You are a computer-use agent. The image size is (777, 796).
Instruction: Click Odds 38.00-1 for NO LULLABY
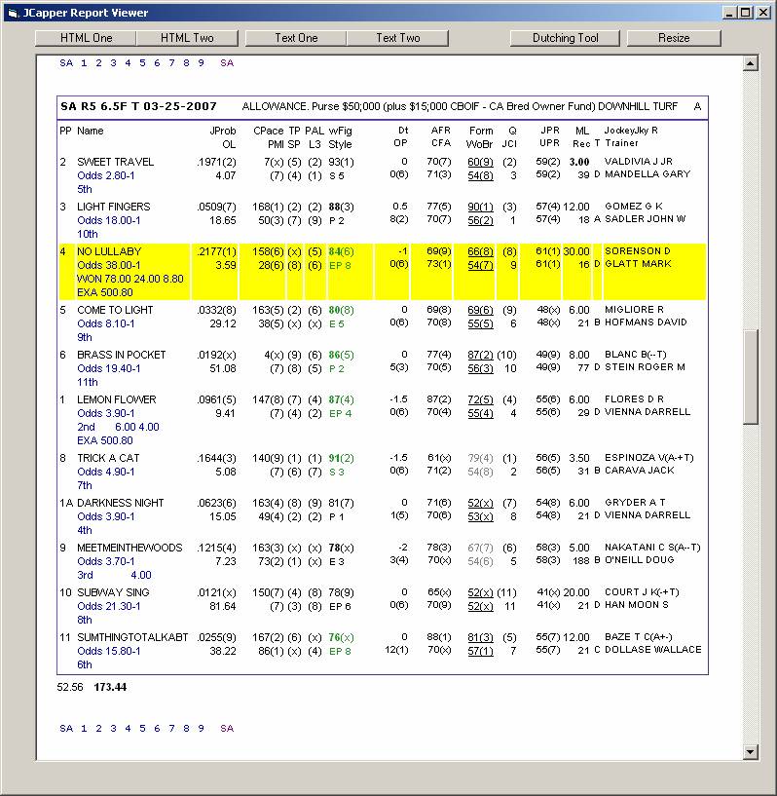coord(108,265)
